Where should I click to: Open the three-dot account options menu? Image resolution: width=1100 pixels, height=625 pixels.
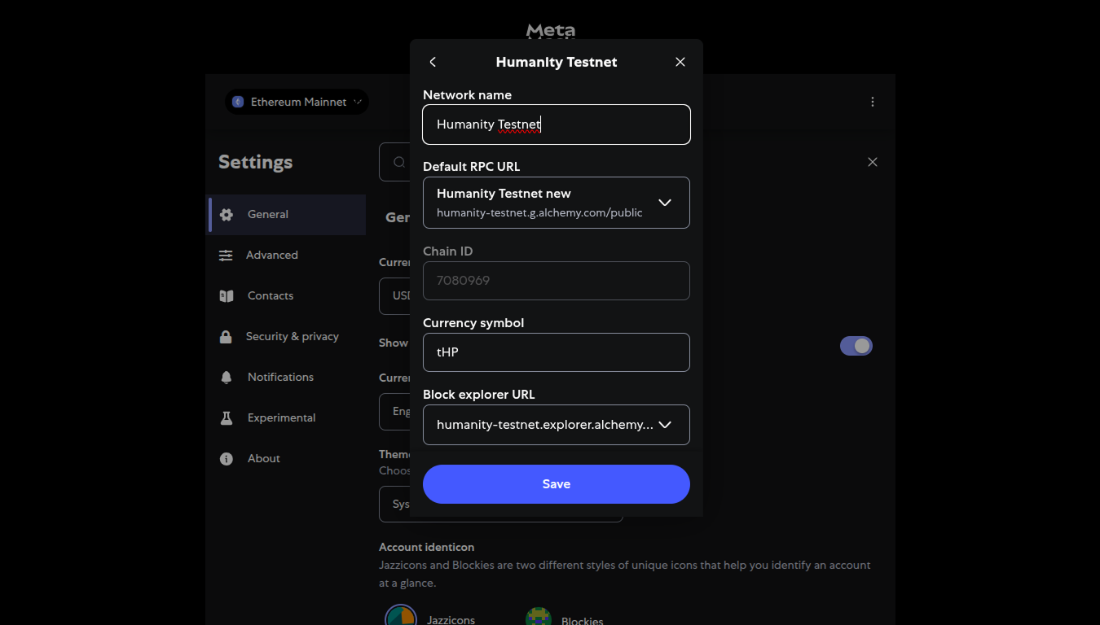(872, 102)
